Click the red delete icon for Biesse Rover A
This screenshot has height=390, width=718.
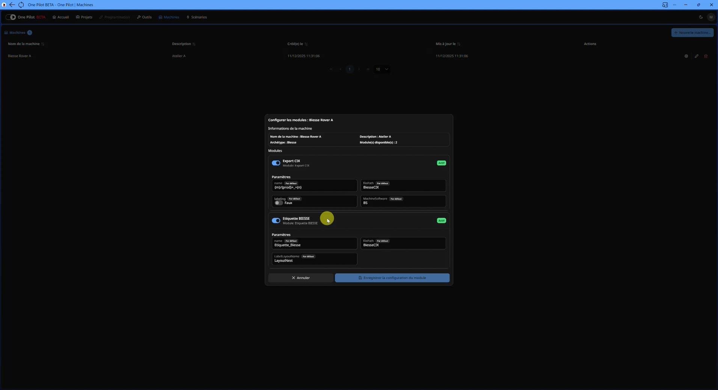click(x=706, y=56)
